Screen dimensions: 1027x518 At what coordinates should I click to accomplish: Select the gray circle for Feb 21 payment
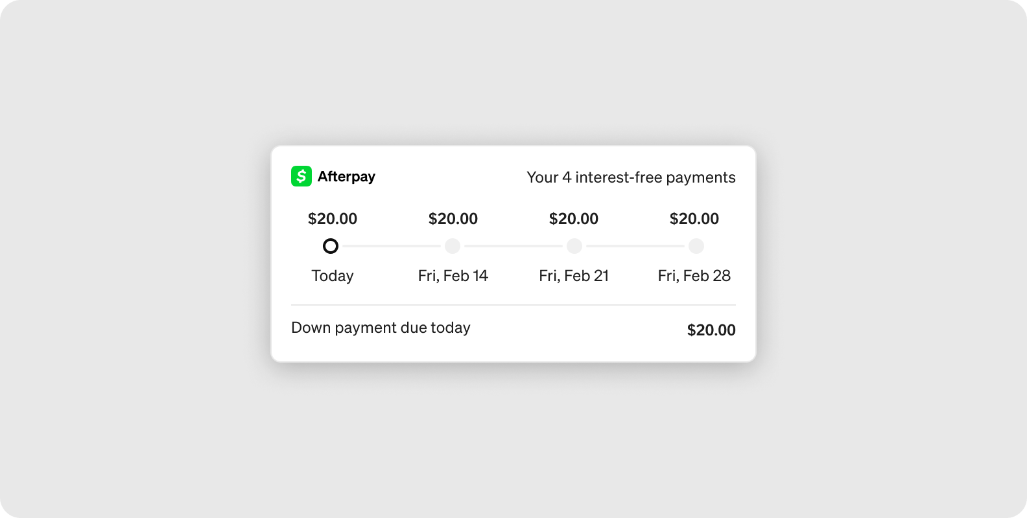(574, 246)
